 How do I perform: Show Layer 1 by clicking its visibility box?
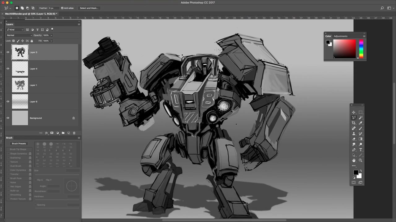[x=8, y=85]
